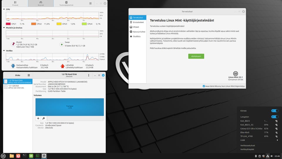Click the Serial Number value JD8002D83BPM0D

[56, 84]
